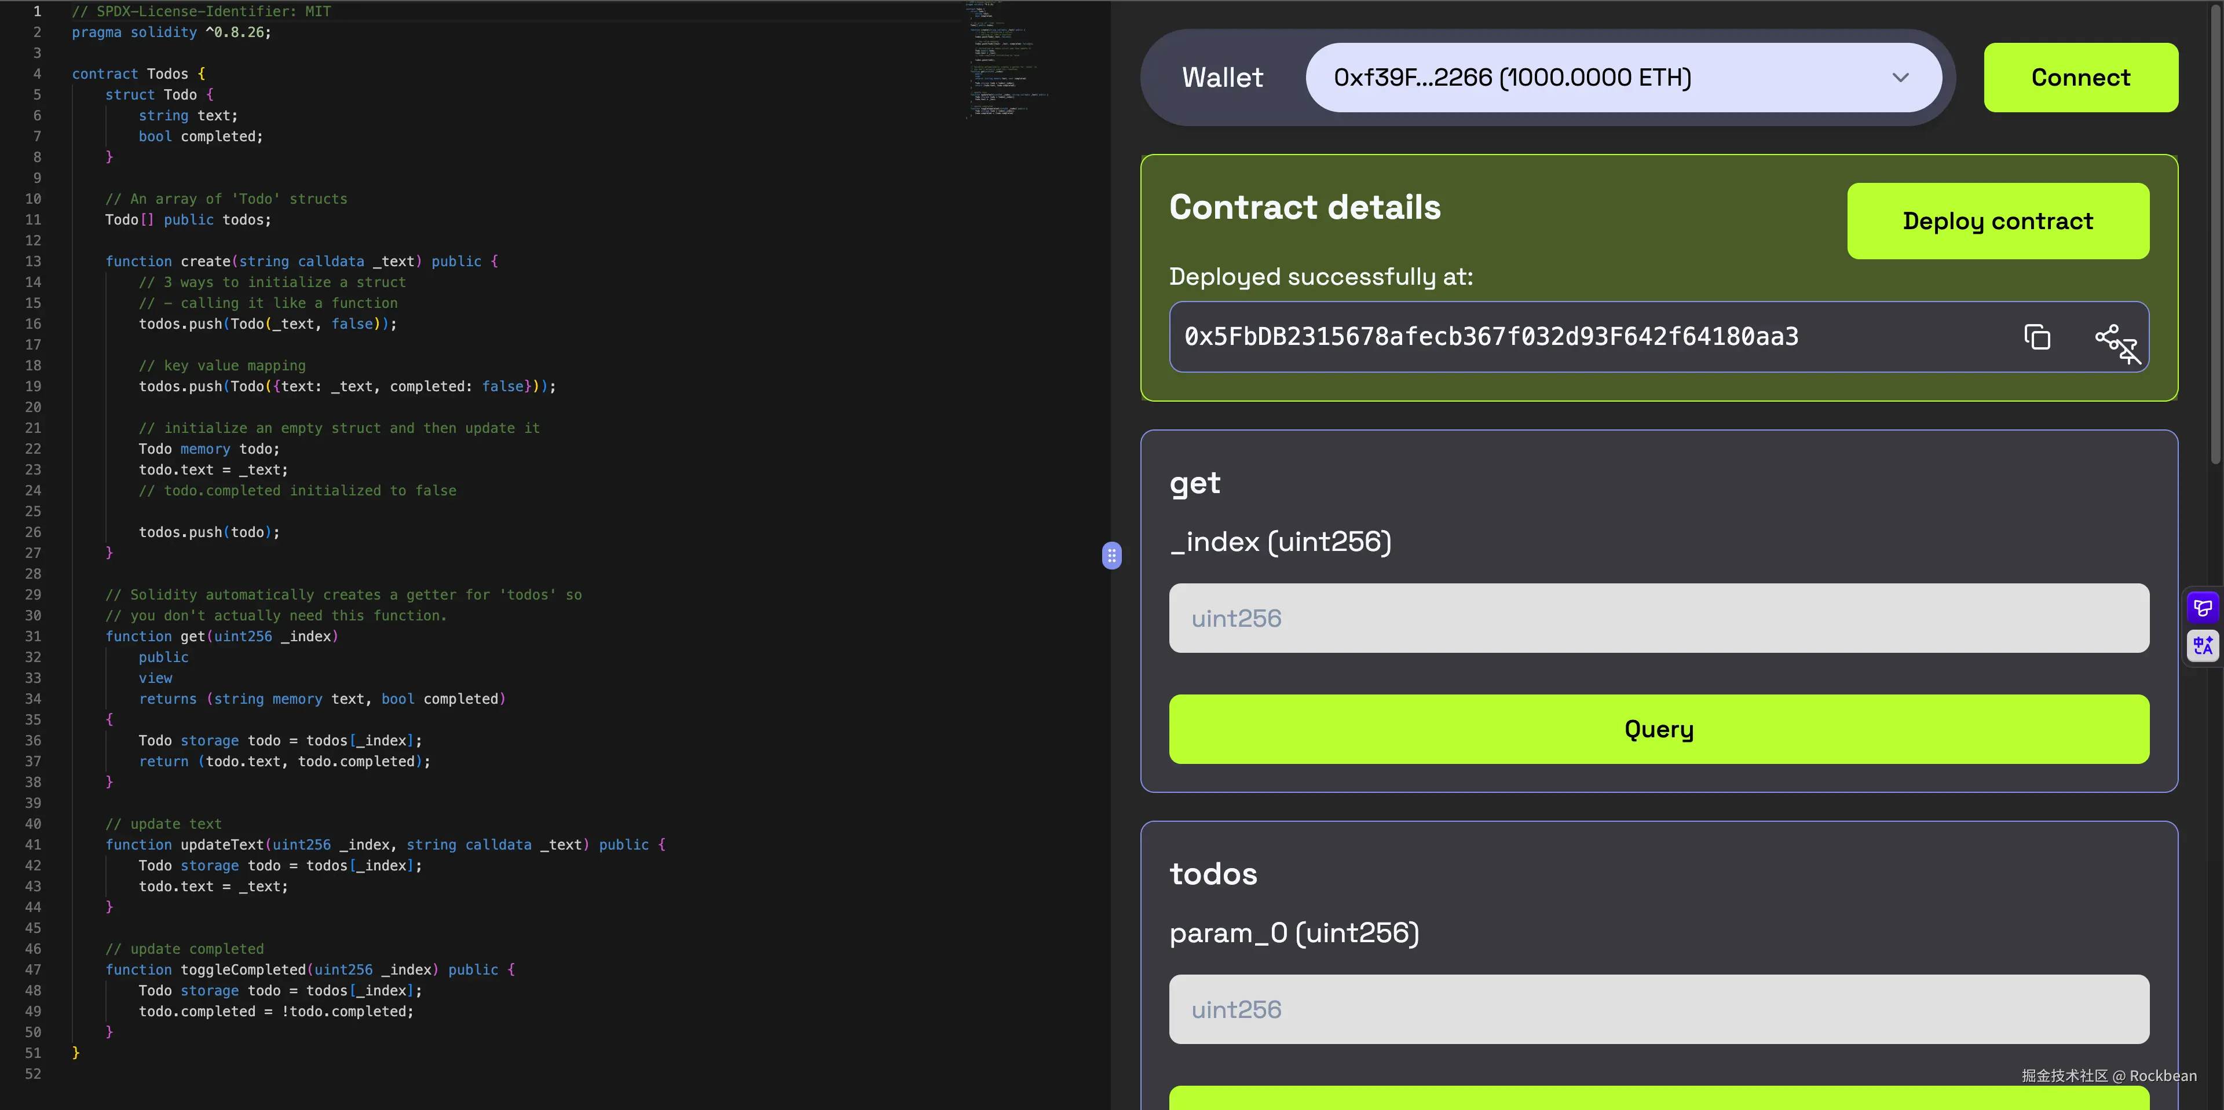Click the Deploy contract button
This screenshot has height=1110, width=2224.
tap(1997, 221)
